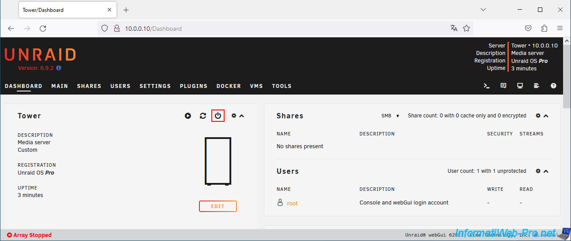Click the version info icon beside 6.9.2

(59, 68)
